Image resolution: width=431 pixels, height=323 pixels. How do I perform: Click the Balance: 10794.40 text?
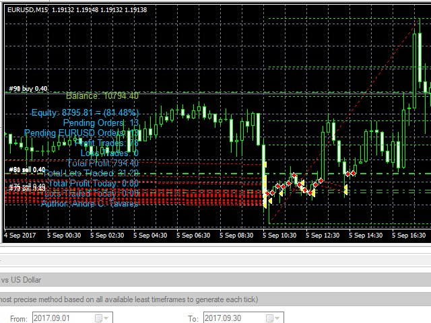click(x=102, y=96)
